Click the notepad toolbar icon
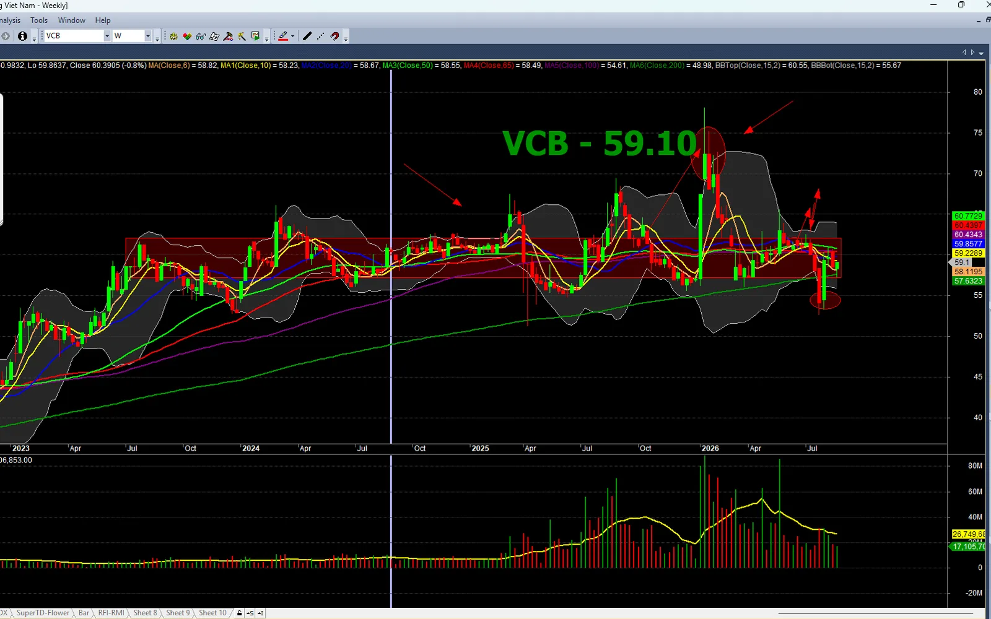 click(214, 37)
